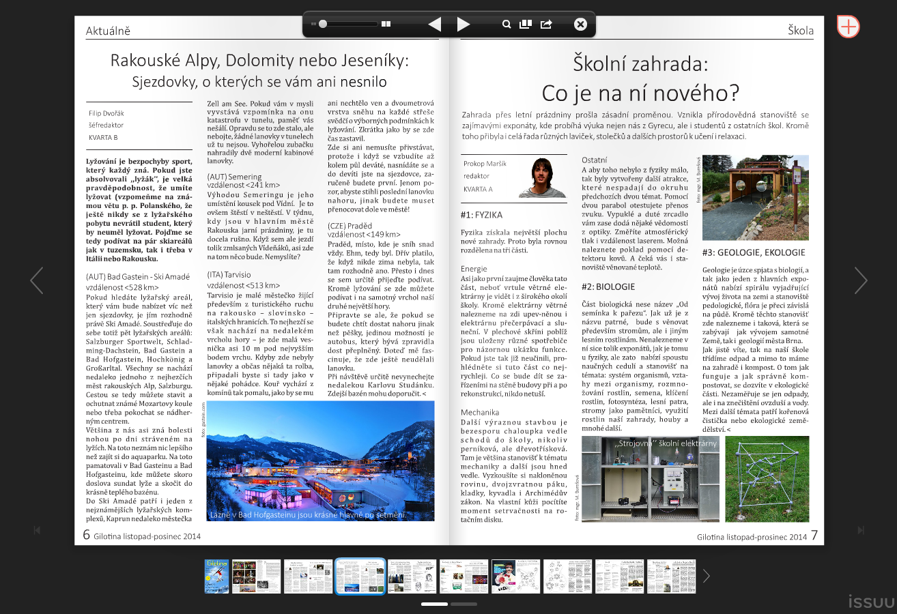Jump to last page icon at lower right
The height and width of the screenshot is (614, 897).
861,530
